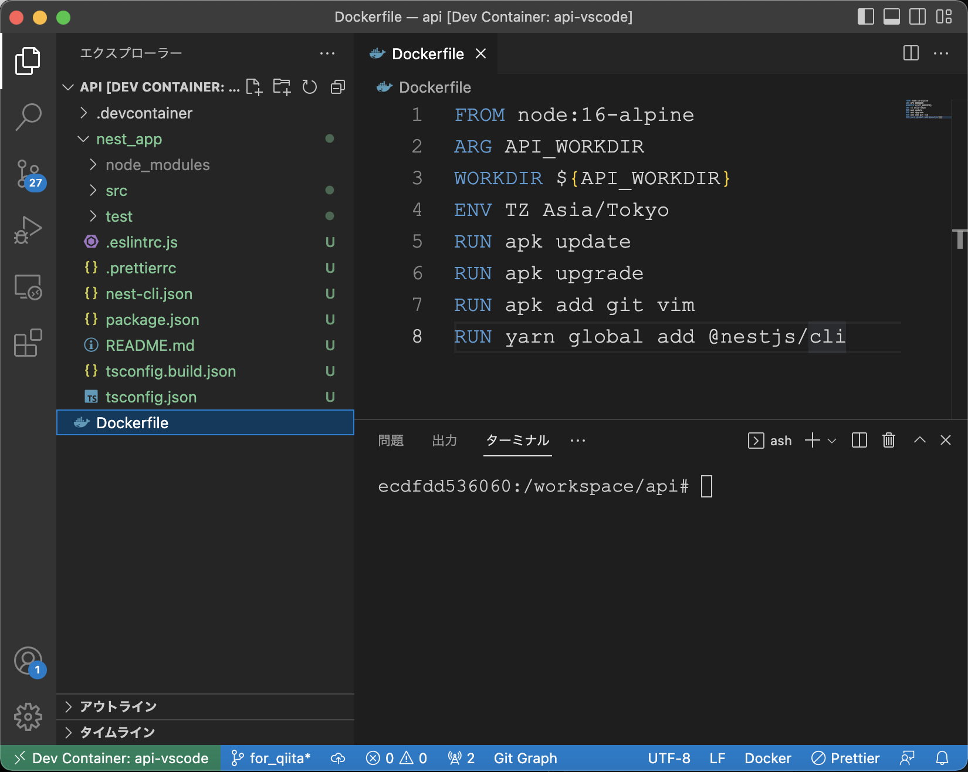
Task: Open package.json file
Action: [205, 320]
